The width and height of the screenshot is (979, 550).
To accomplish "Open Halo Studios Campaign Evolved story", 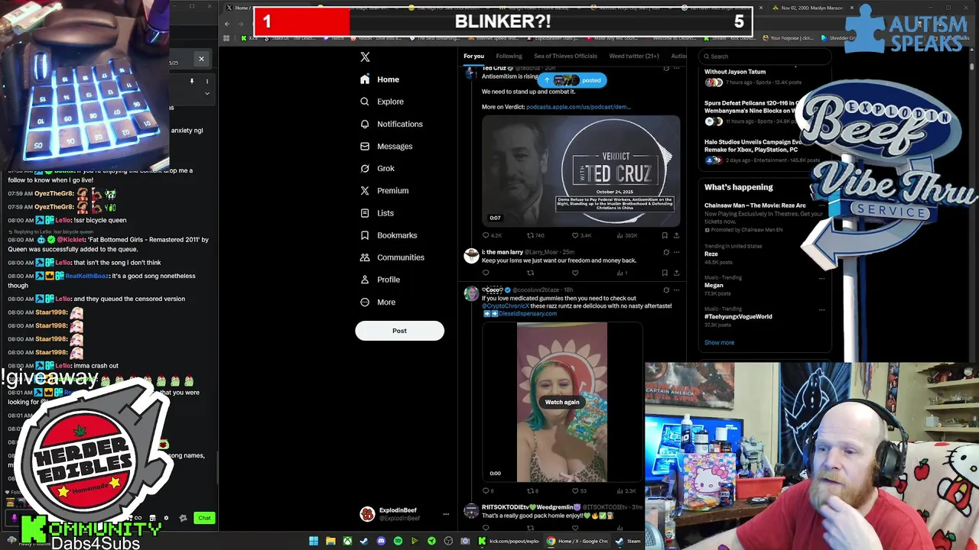I will [x=753, y=150].
